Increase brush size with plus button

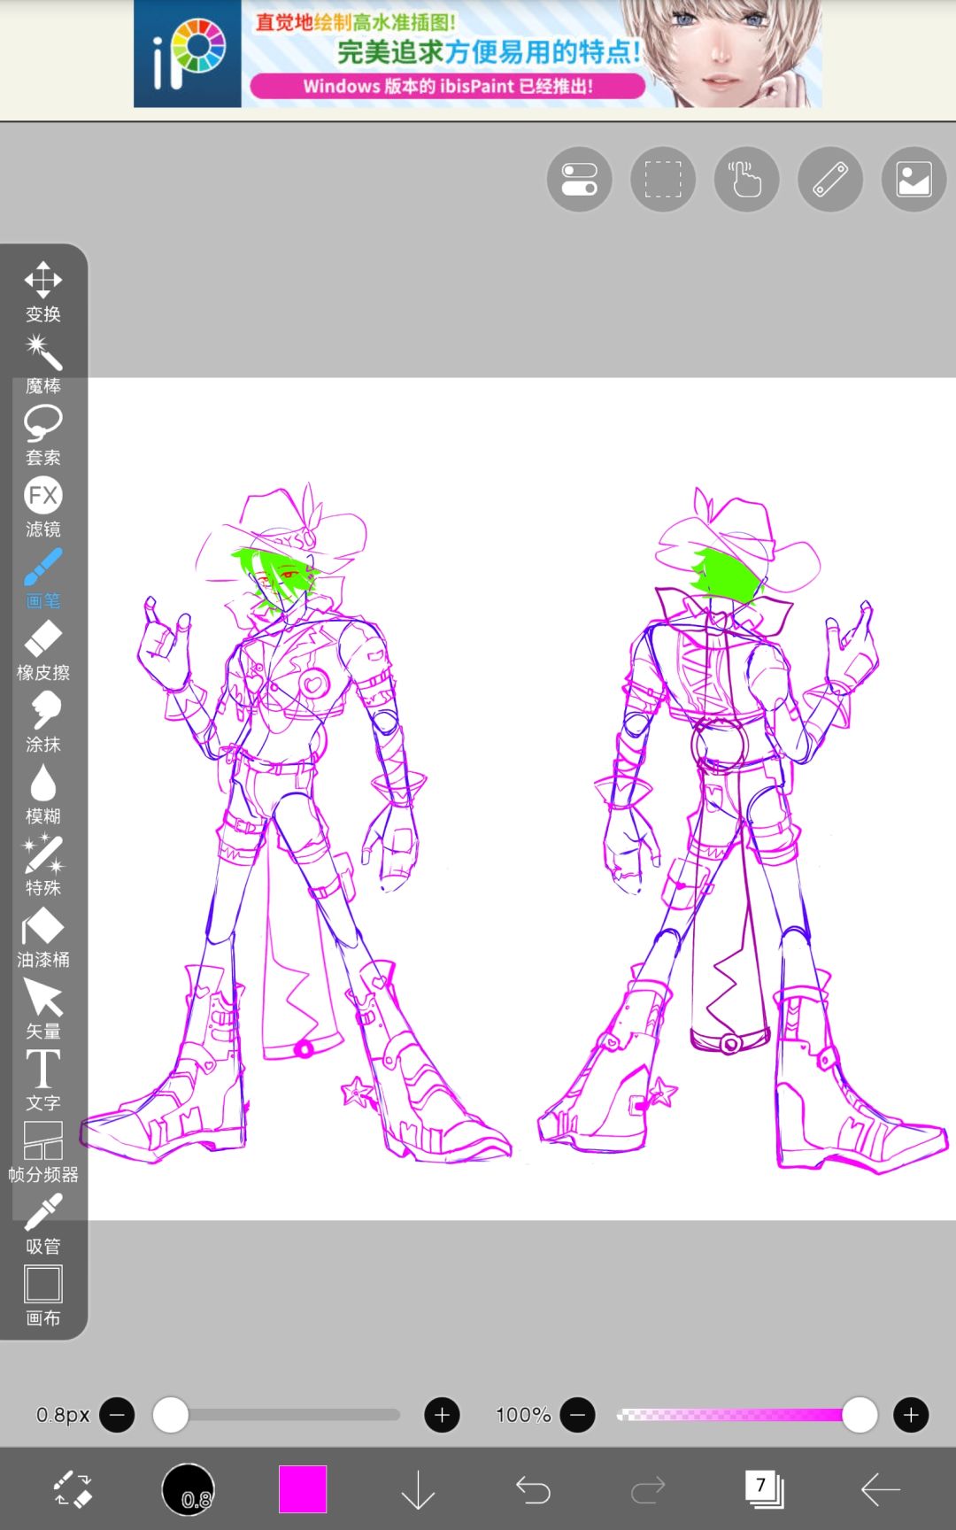[442, 1415]
